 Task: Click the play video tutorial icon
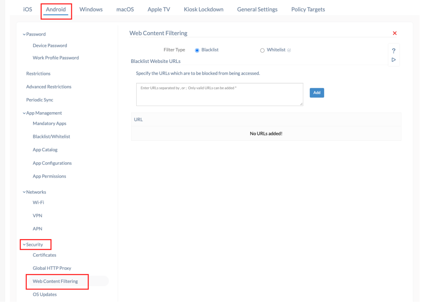[393, 60]
